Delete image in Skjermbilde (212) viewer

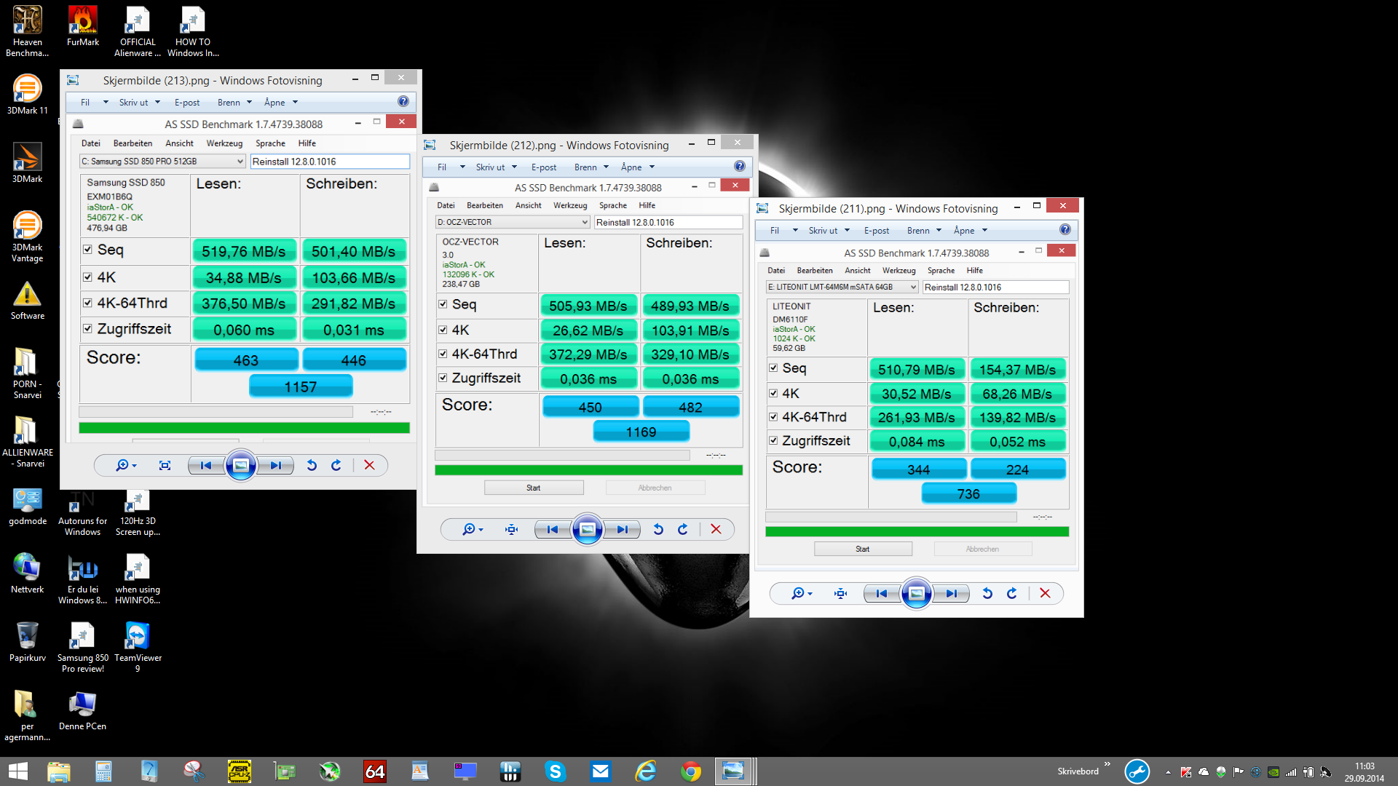pyautogui.click(x=716, y=530)
